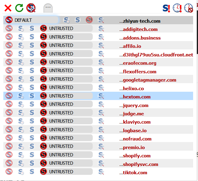Choose Custom preset for helixo.co
Viewport: 198px width, 181px height.
(x=101, y=88)
